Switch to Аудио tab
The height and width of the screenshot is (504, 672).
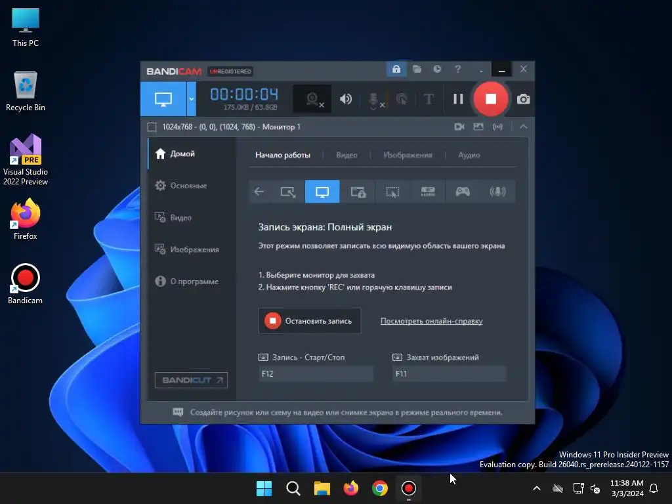click(x=469, y=155)
